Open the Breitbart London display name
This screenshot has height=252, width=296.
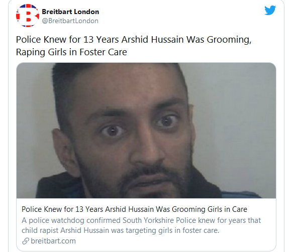(70, 12)
